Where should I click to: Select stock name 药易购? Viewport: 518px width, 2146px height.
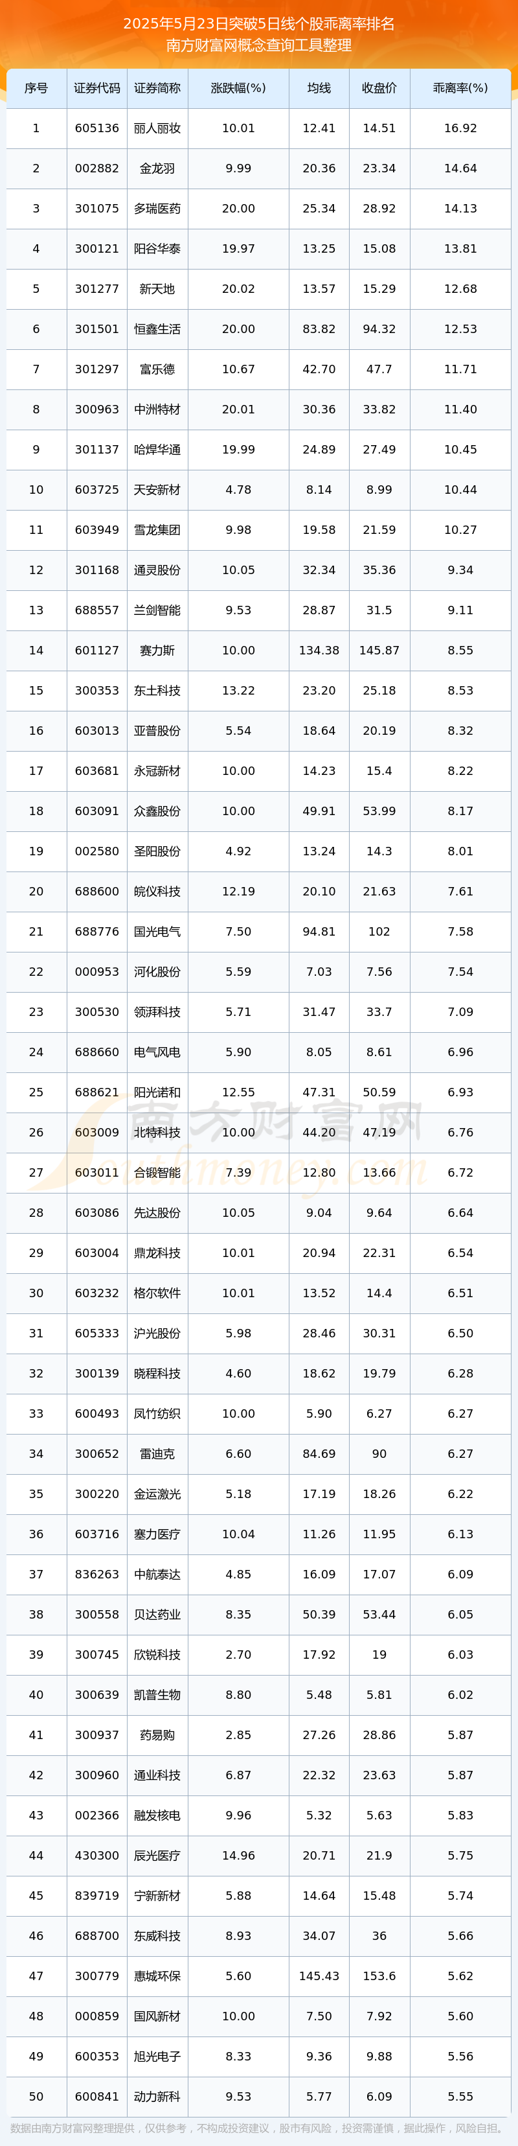tap(157, 1735)
